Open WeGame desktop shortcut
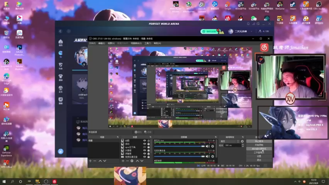329x185 pixels. (280, 6)
